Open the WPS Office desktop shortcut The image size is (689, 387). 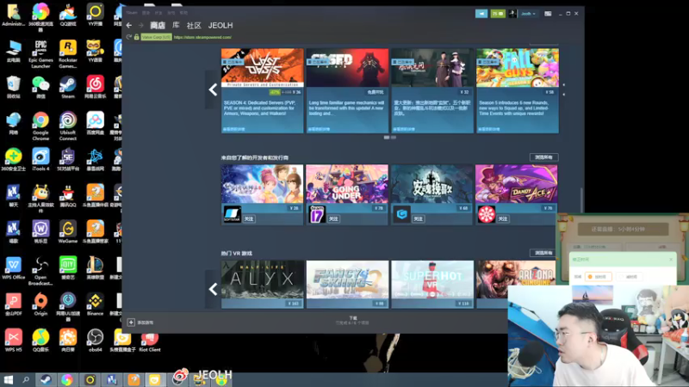(x=13, y=268)
